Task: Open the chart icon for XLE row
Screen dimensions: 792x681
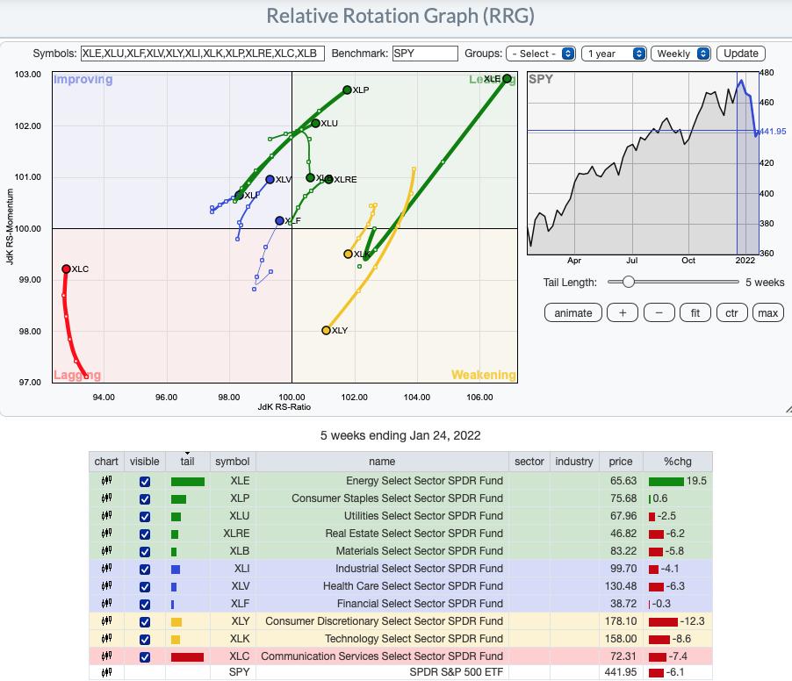Action: 106,481
